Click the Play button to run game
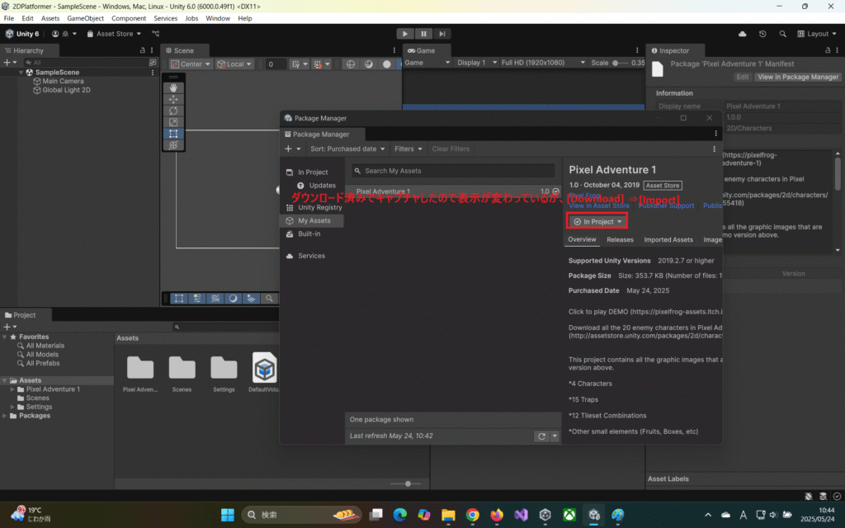This screenshot has width=845, height=528. point(404,34)
